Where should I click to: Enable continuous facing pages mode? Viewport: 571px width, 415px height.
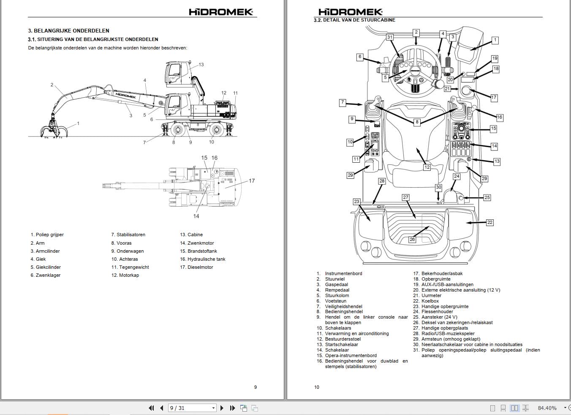[x=525, y=408]
